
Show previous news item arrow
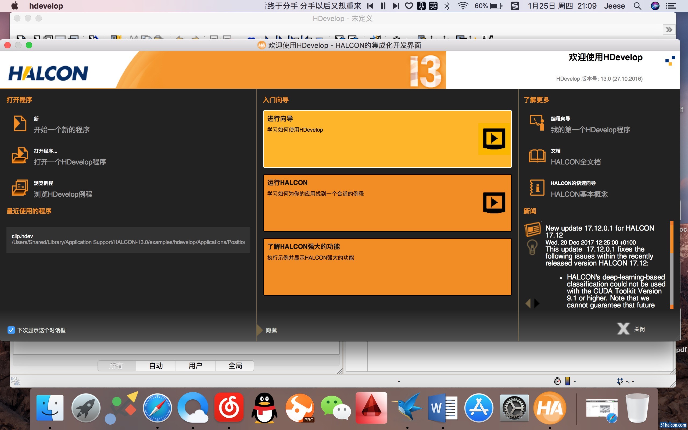coord(528,303)
